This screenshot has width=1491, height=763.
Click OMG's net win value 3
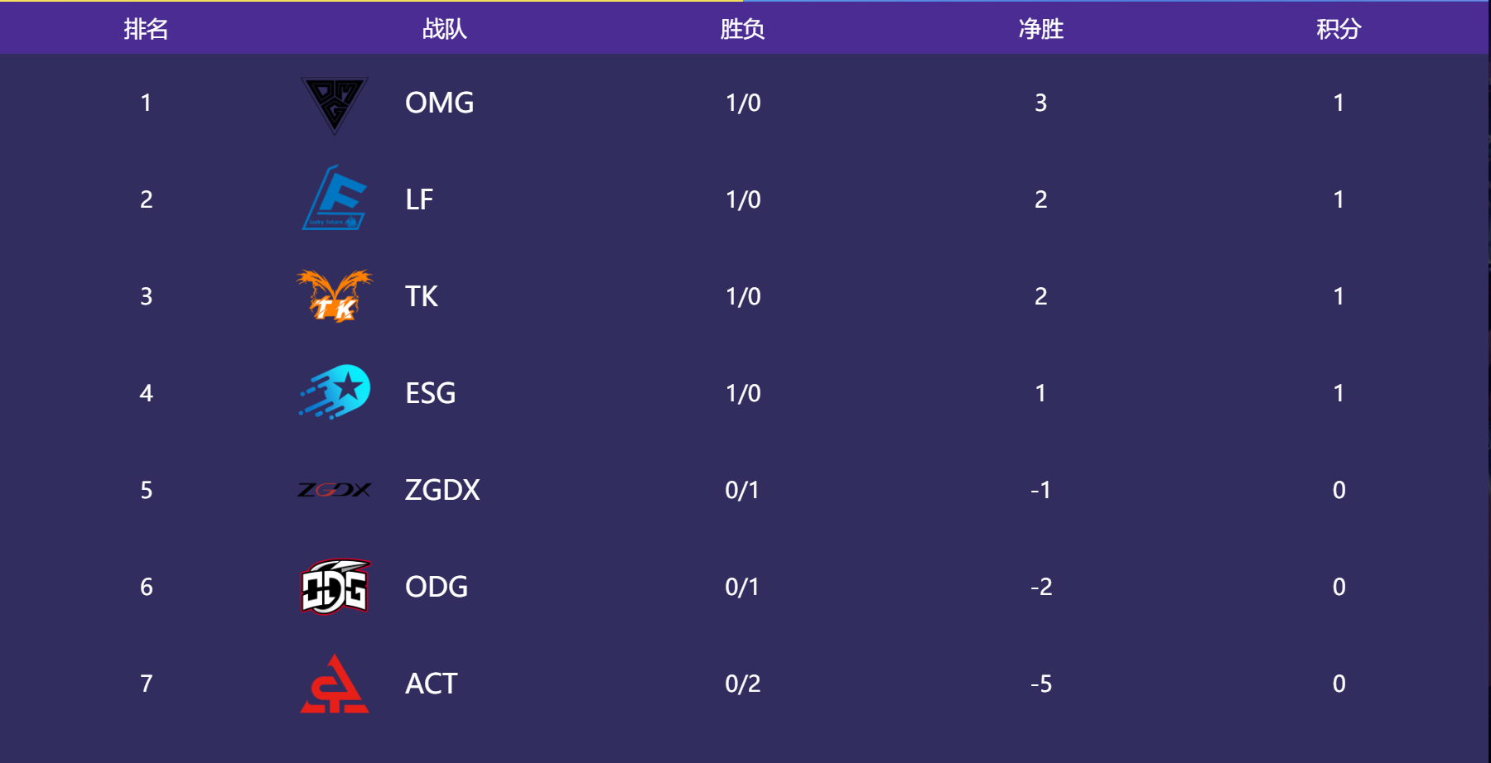(1041, 103)
